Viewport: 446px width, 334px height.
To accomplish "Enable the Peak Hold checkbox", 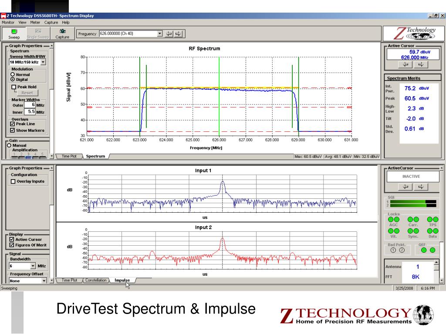I will pyautogui.click(x=14, y=87).
